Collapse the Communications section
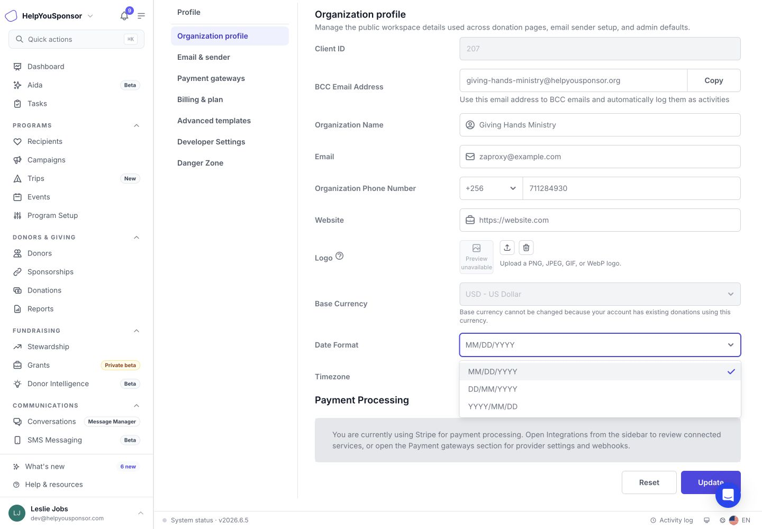Screen dimensions: 762x529 point(137,406)
